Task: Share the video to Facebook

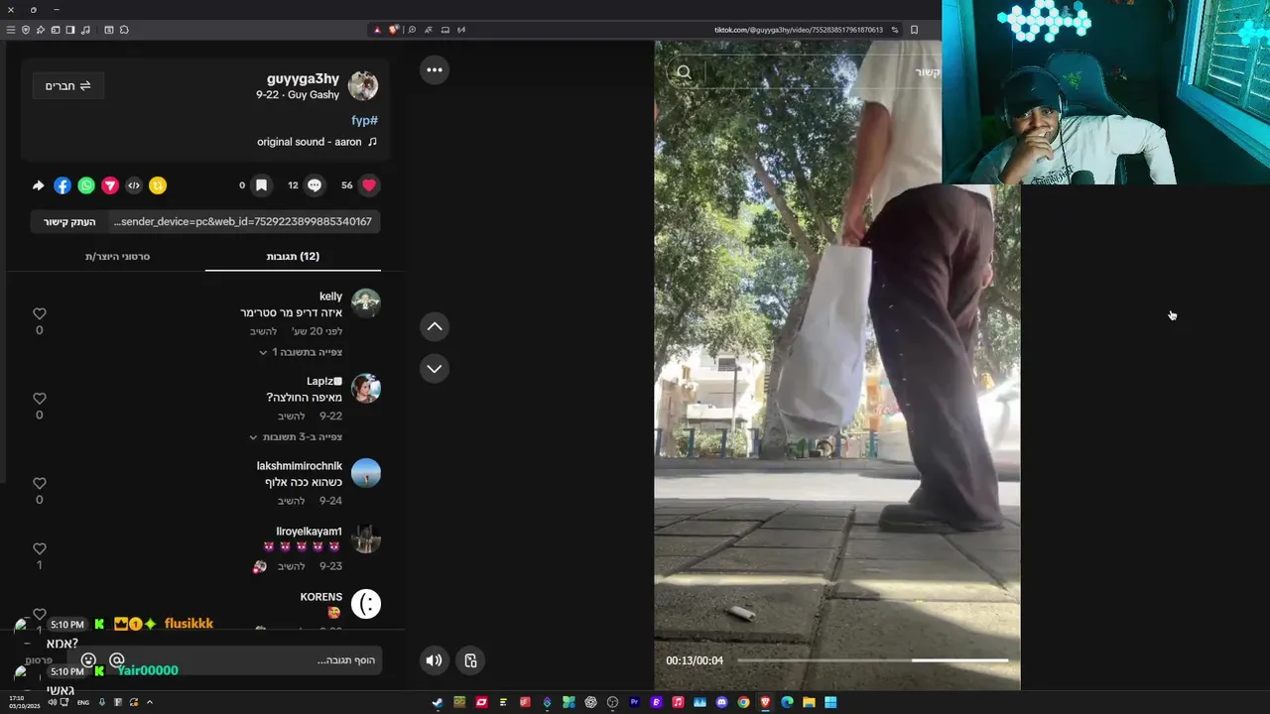Action: click(63, 185)
